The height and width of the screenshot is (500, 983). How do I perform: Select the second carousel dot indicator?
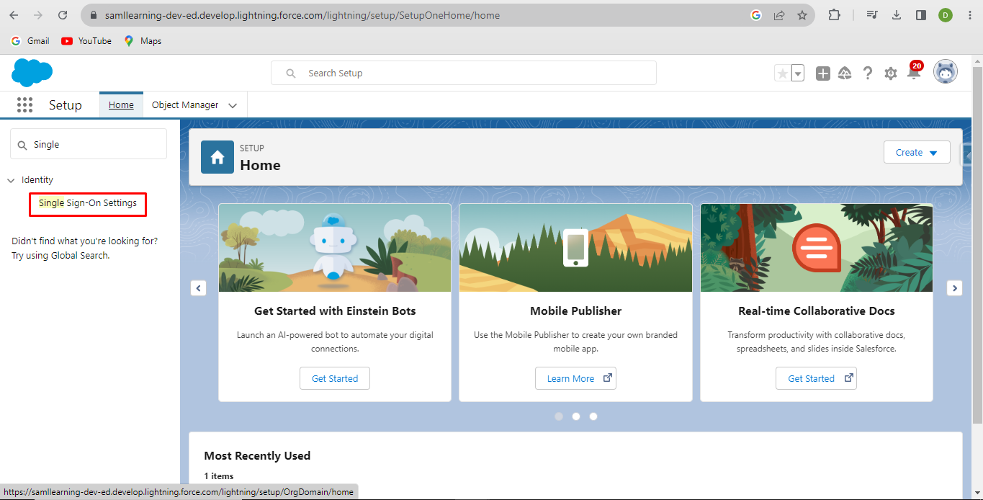click(575, 416)
